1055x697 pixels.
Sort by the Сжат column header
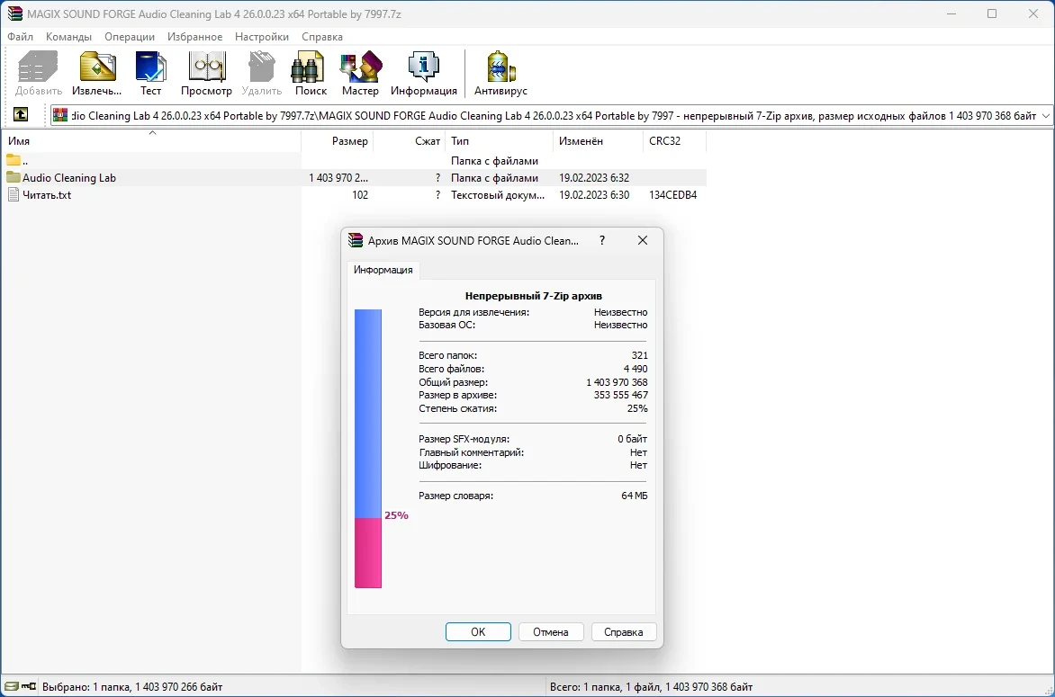click(x=409, y=140)
